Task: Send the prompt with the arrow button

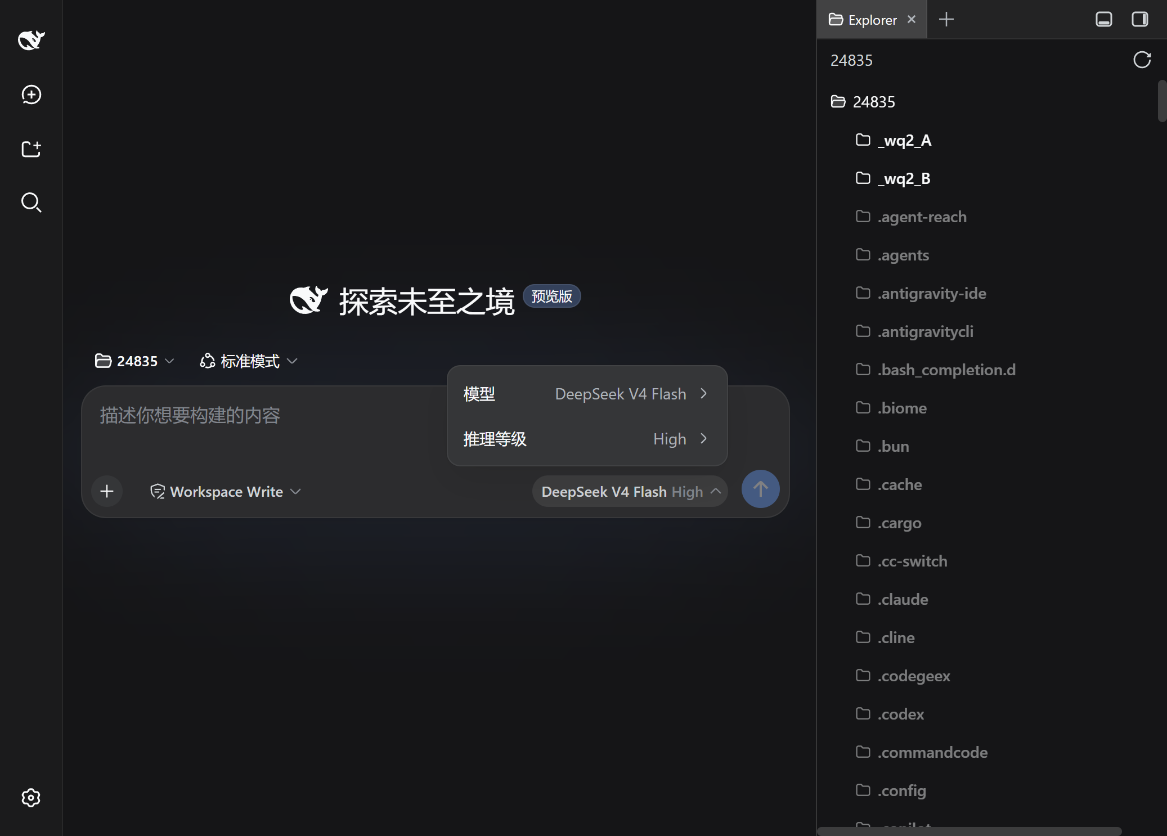Action: [x=760, y=488]
